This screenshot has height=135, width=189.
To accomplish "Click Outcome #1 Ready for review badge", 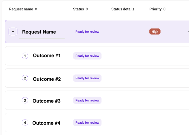I will 87,56.
